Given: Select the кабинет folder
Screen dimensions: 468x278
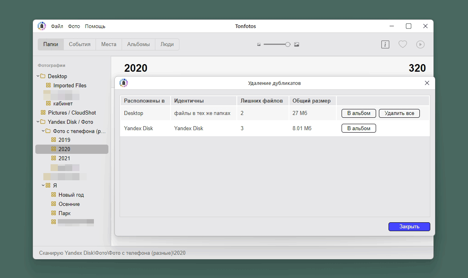Looking at the screenshot, I should (x=59, y=103).
